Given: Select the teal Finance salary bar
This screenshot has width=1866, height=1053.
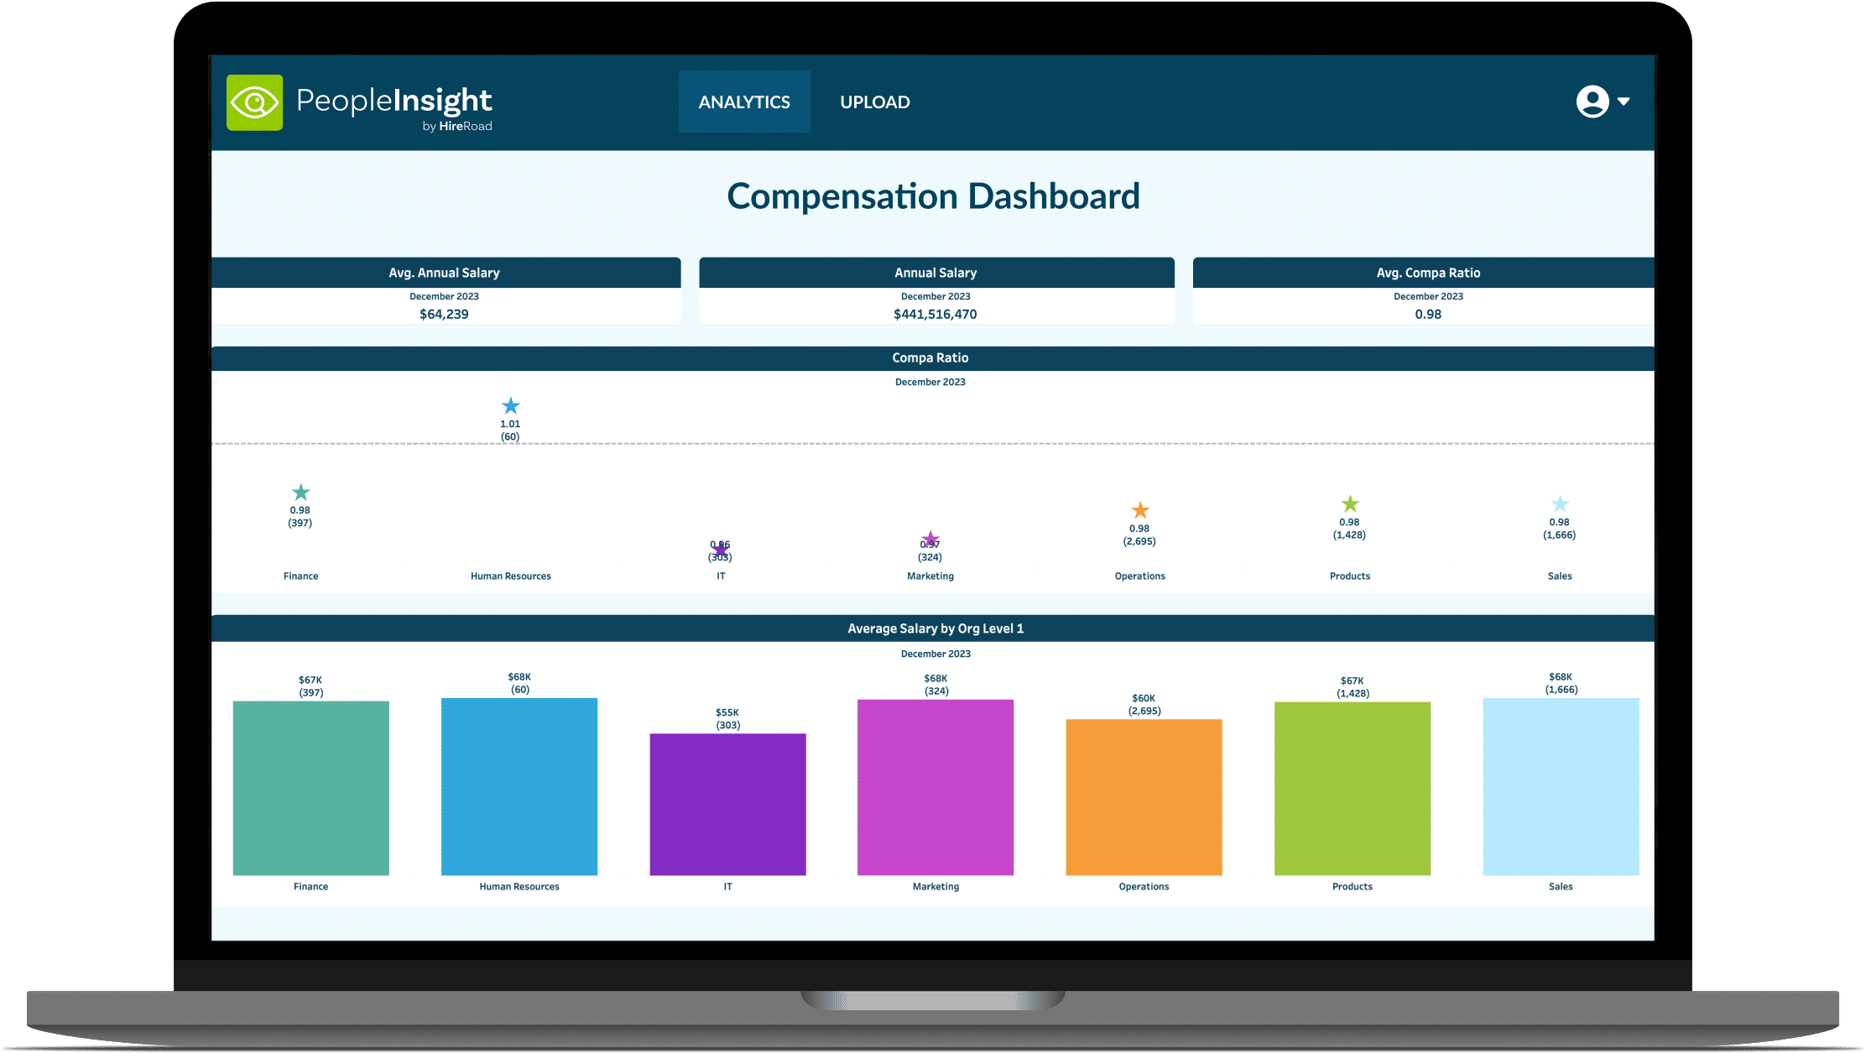Looking at the screenshot, I should click(x=311, y=788).
